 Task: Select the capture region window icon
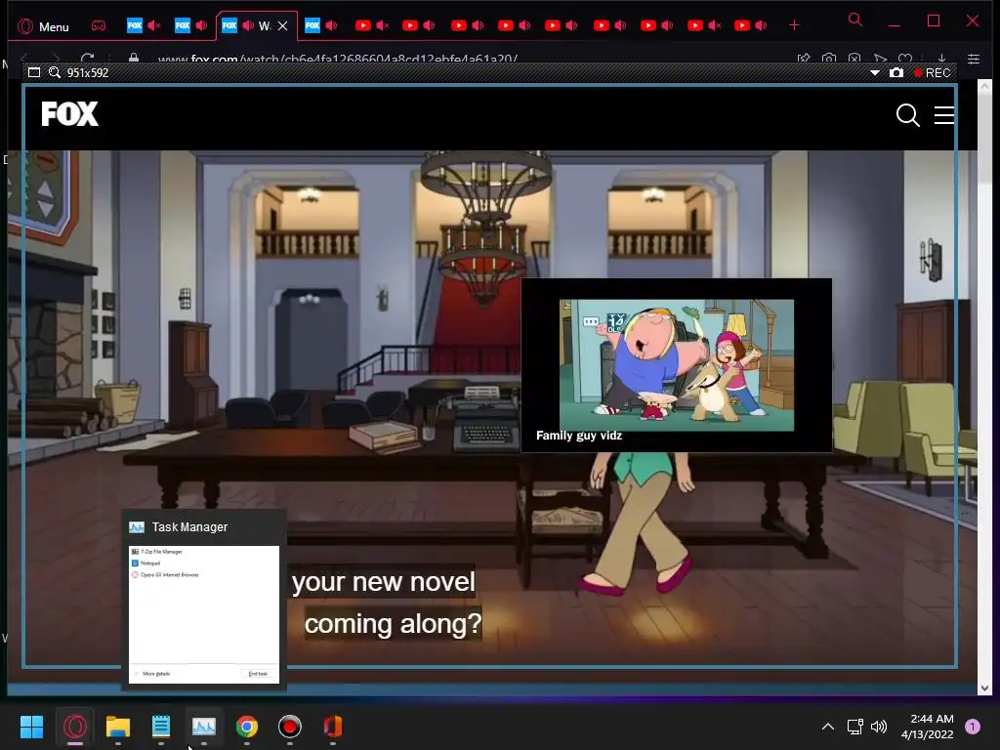coord(34,72)
